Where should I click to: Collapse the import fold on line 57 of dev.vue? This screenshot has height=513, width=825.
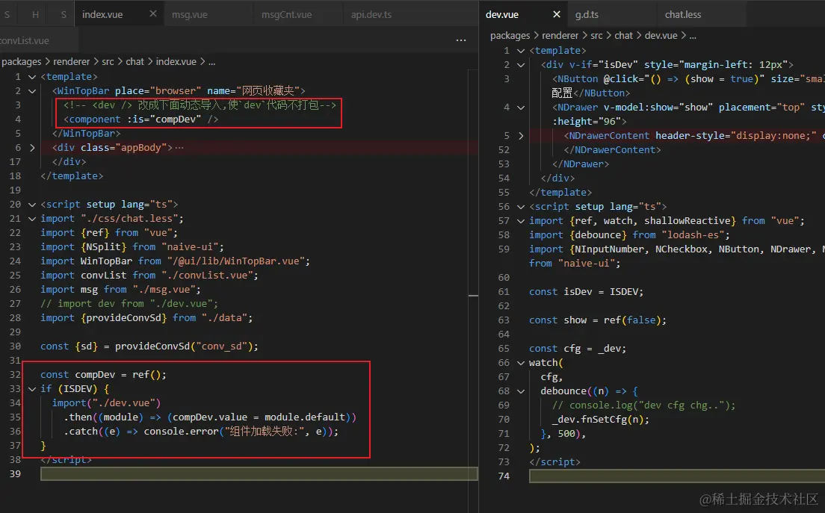click(521, 221)
